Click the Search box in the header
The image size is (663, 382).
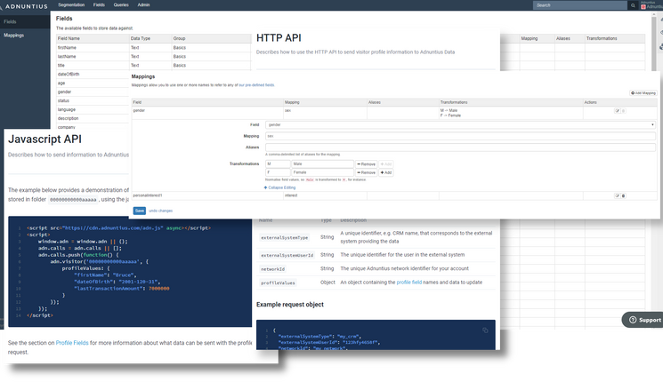(x=580, y=5)
